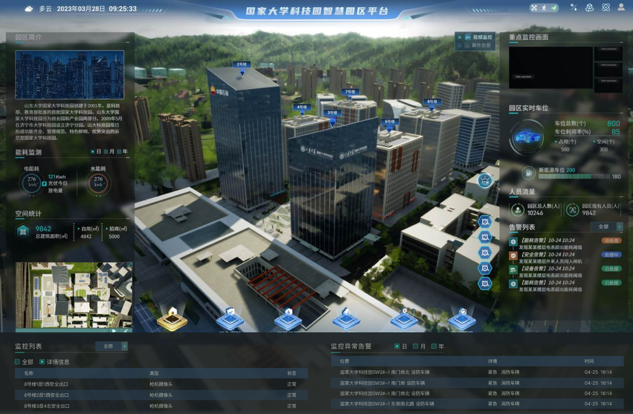Check 全部 checkbox in monitoring list

(17, 362)
